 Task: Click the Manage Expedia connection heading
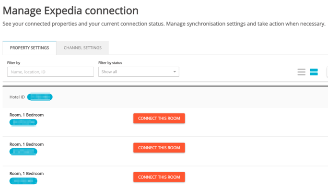pos(70,11)
